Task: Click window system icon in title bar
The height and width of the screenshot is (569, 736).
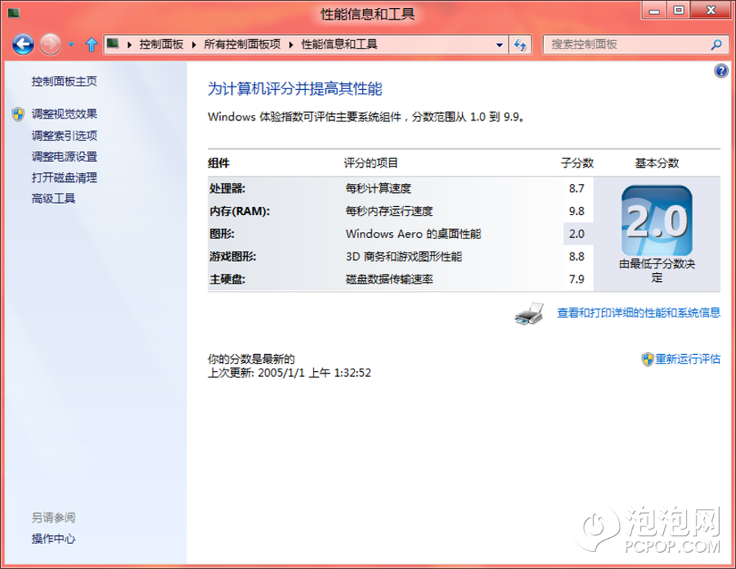Action: point(13,13)
